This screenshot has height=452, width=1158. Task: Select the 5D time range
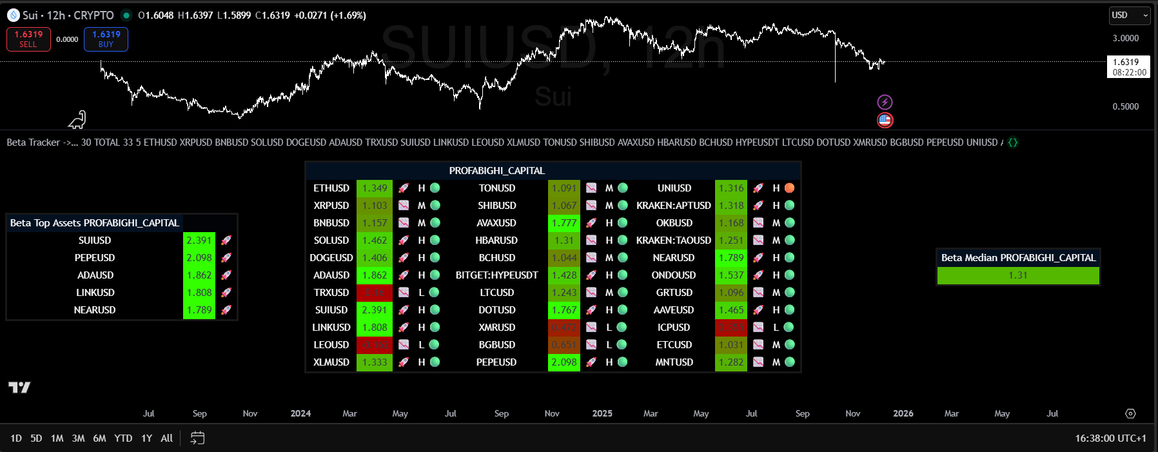(36, 438)
